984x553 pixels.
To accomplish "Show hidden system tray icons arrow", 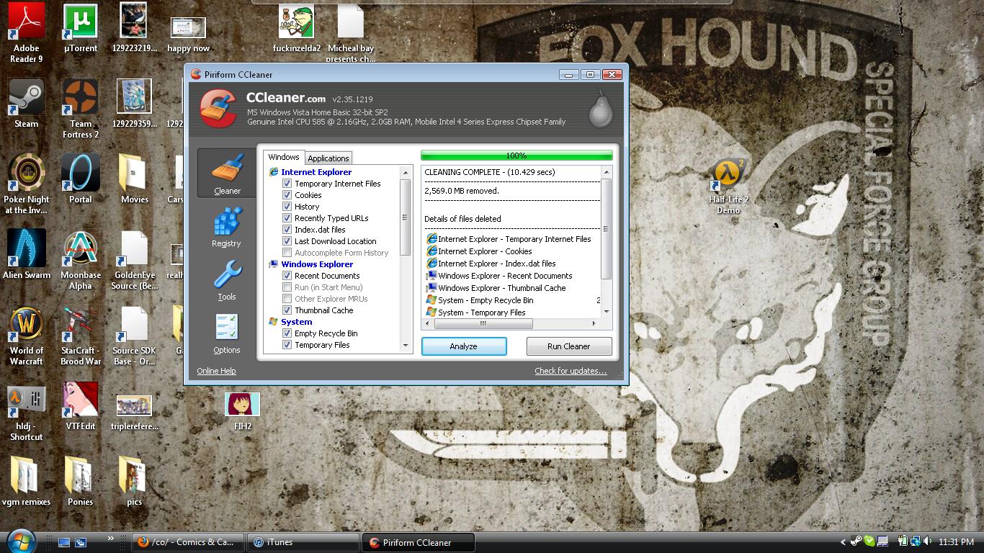I will pyautogui.click(x=843, y=542).
